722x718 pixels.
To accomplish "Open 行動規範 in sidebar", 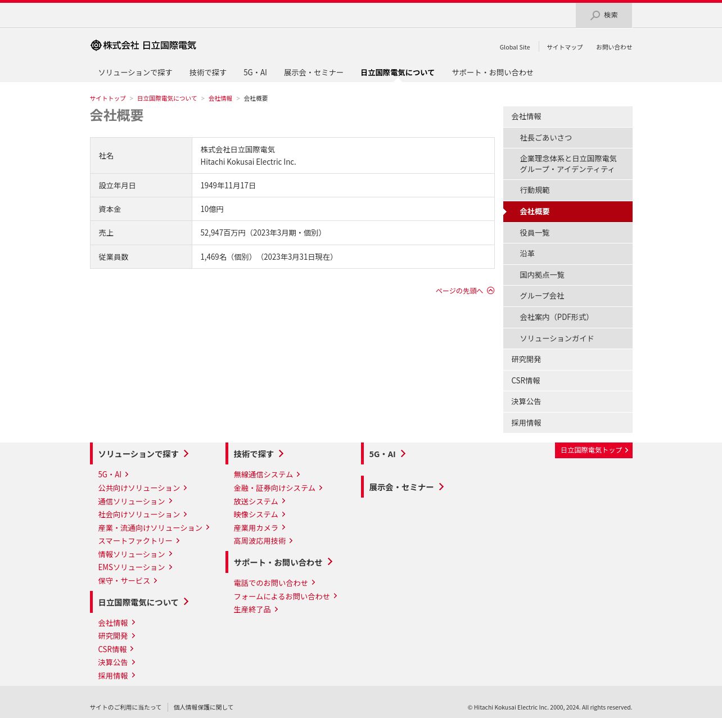I will coord(568,190).
